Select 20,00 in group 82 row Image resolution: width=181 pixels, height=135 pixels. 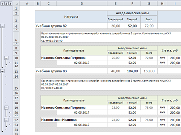(115, 26)
